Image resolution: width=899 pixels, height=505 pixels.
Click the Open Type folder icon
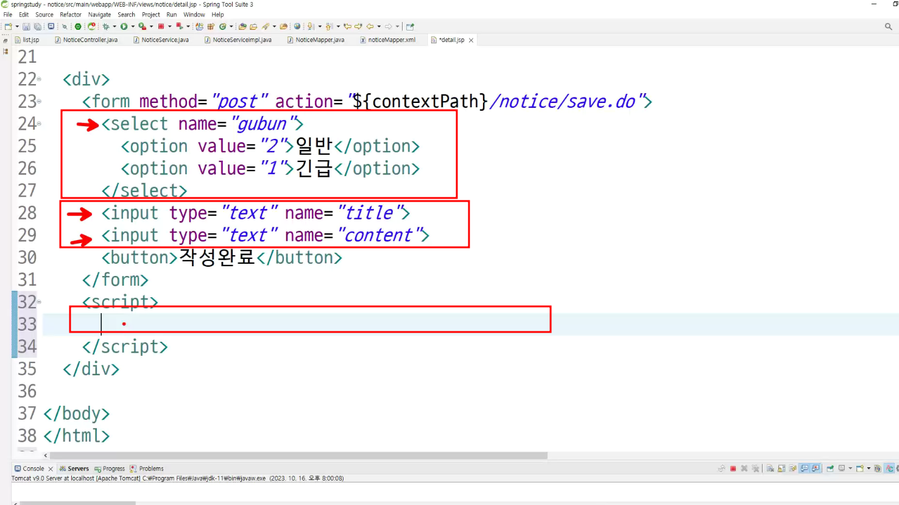[x=242, y=26]
